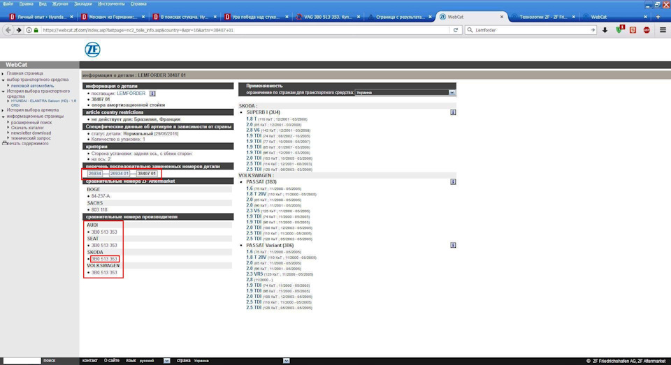Image resolution: width=671 pixels, height=365 pixels.
Task: Submit search with arrow in search box
Action: pos(593,30)
